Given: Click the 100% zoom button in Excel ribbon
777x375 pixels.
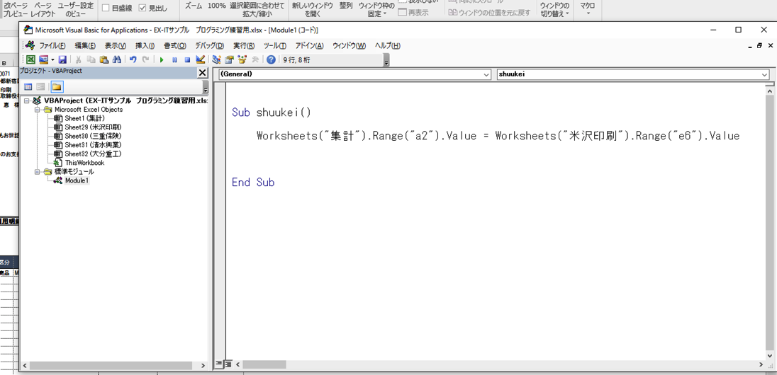Looking at the screenshot, I should click(216, 6).
